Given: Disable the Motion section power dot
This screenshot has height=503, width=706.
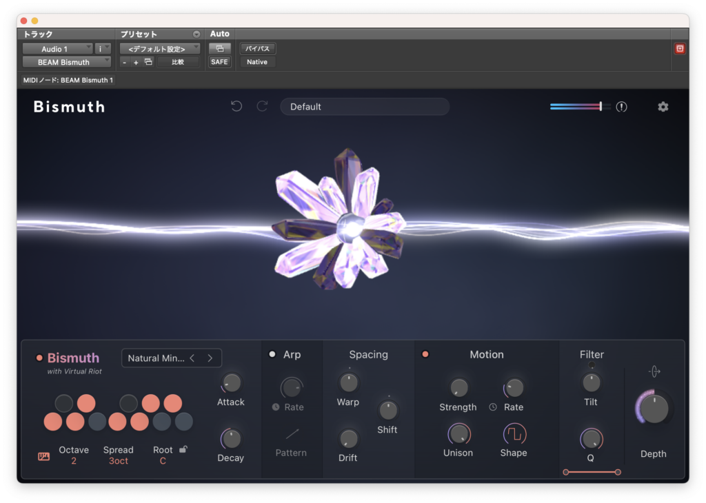Looking at the screenshot, I should [x=425, y=354].
